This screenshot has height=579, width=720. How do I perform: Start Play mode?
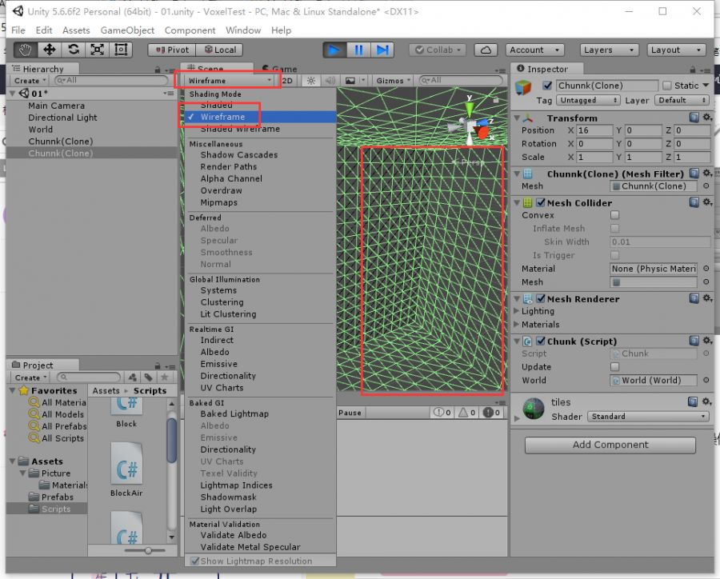334,50
